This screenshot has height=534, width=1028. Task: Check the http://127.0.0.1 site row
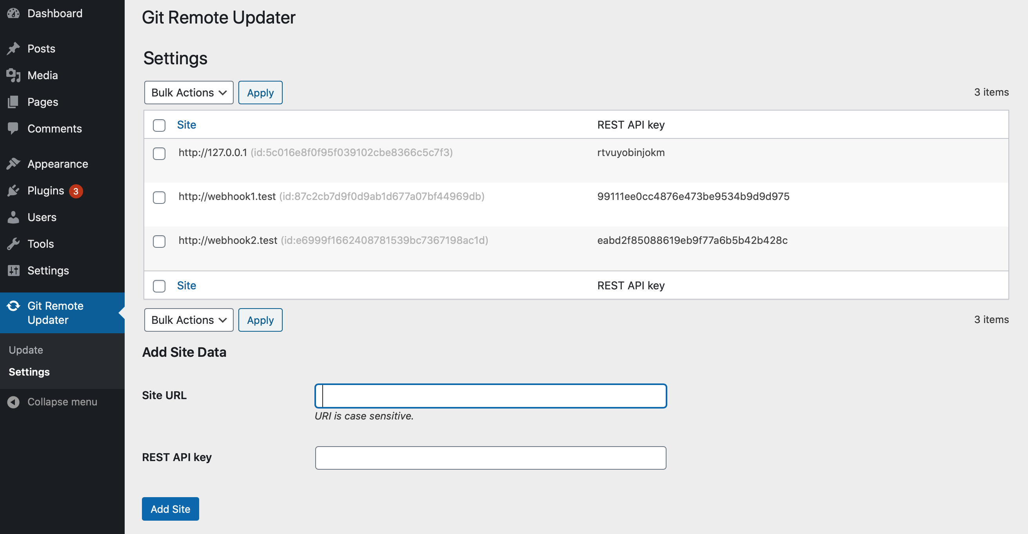[159, 154]
